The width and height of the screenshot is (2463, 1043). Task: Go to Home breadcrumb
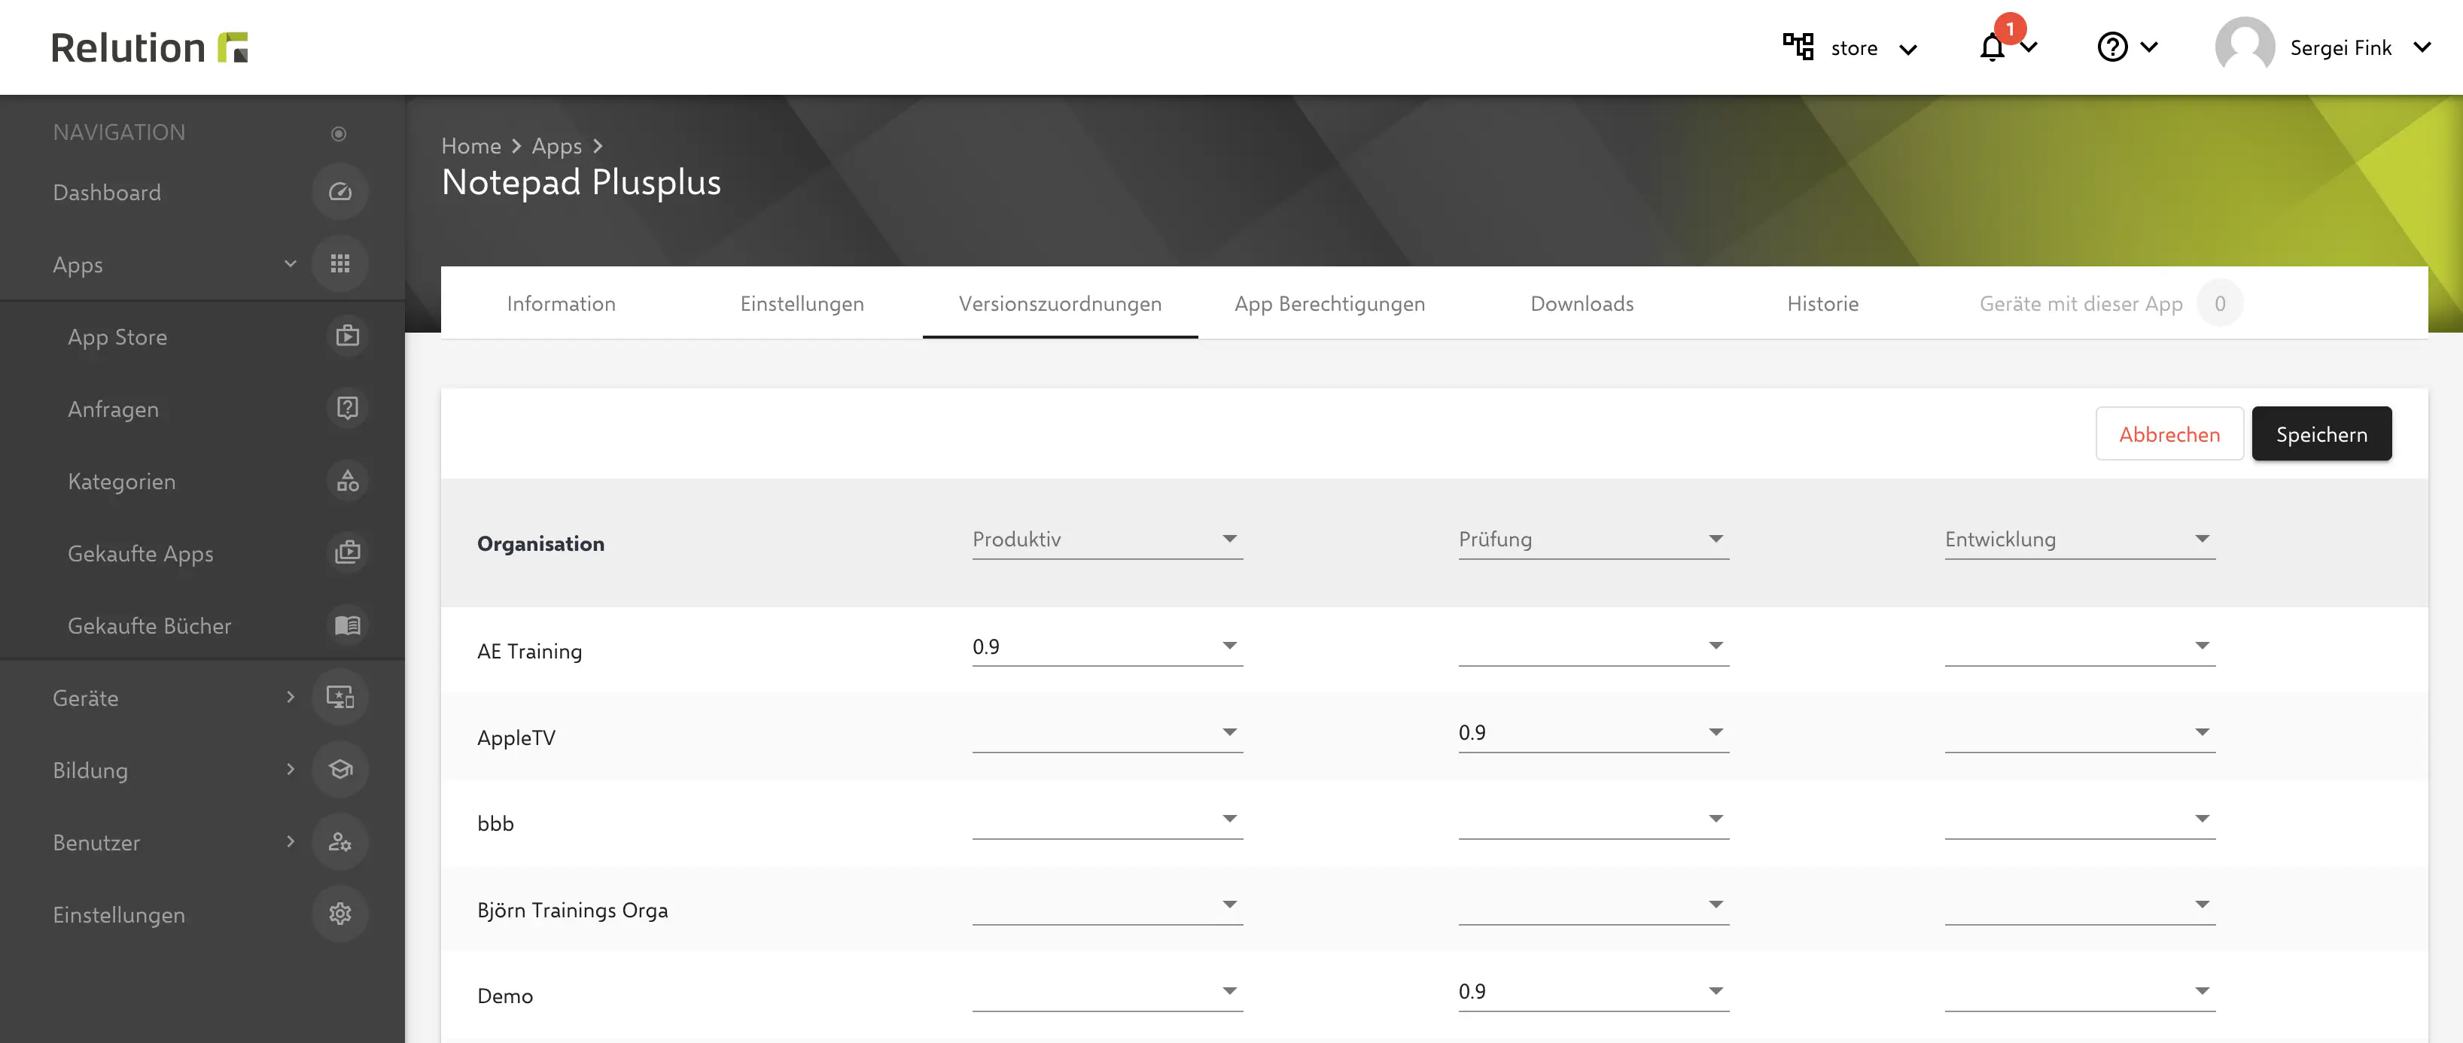(470, 146)
